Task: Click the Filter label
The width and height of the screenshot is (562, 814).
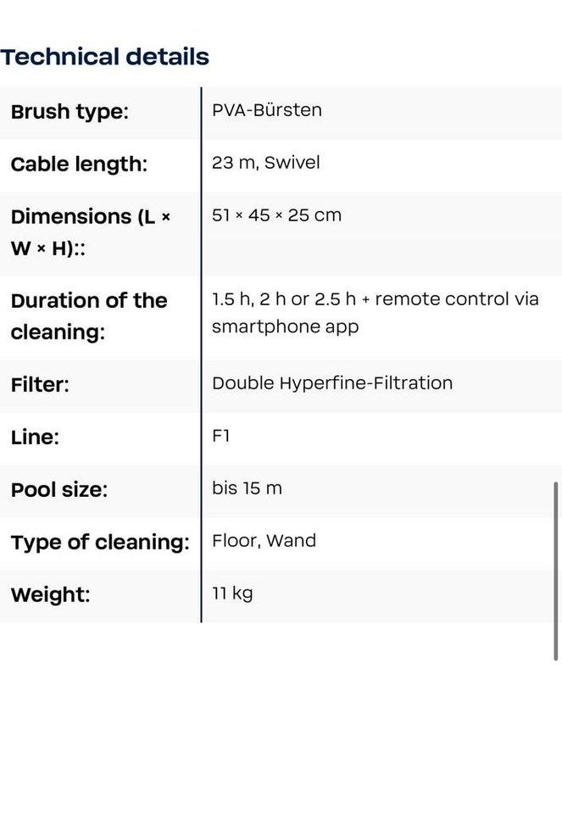Action: pyautogui.click(x=40, y=384)
